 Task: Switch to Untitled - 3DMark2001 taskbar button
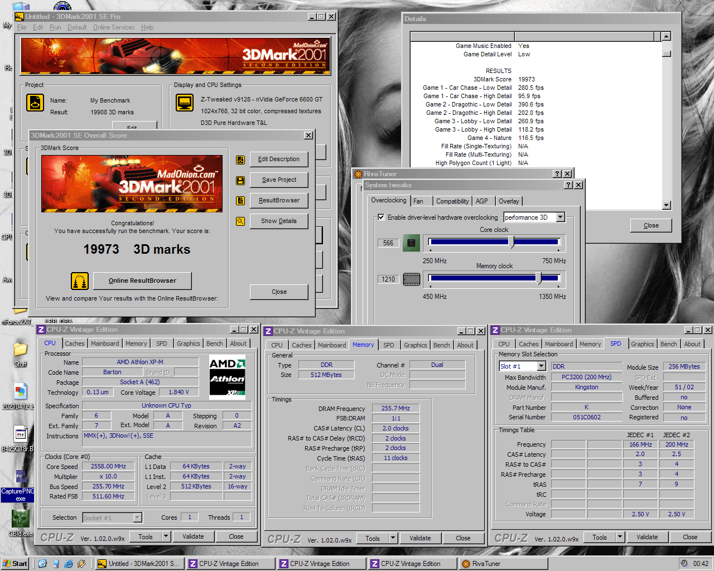point(139,564)
